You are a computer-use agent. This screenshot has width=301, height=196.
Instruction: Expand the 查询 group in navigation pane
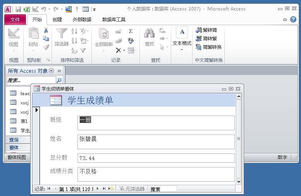click(x=18, y=140)
